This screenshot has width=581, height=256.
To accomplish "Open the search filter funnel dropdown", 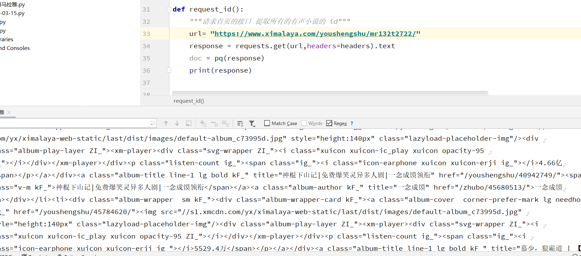I will click(x=252, y=123).
